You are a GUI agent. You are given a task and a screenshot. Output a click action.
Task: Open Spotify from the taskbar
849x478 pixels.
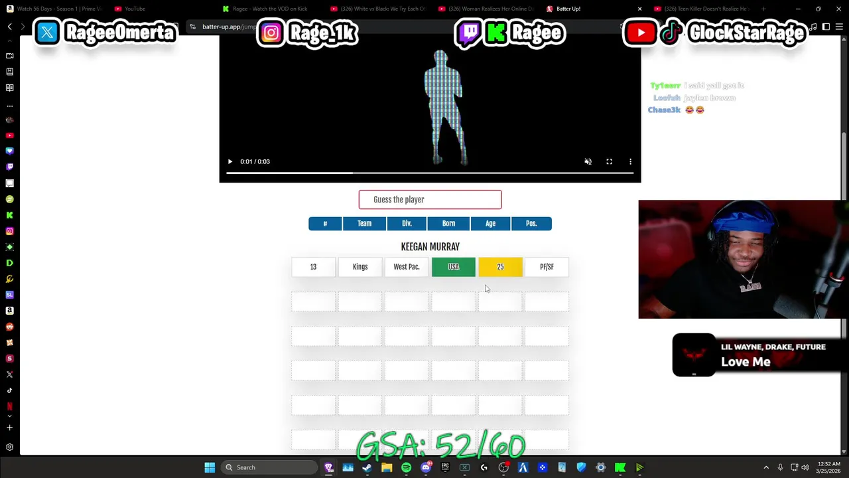pos(406,467)
